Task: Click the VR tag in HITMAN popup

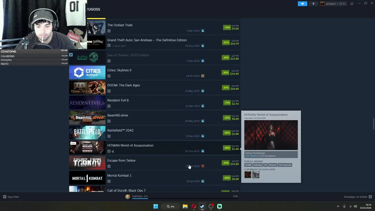Action: coord(265,165)
